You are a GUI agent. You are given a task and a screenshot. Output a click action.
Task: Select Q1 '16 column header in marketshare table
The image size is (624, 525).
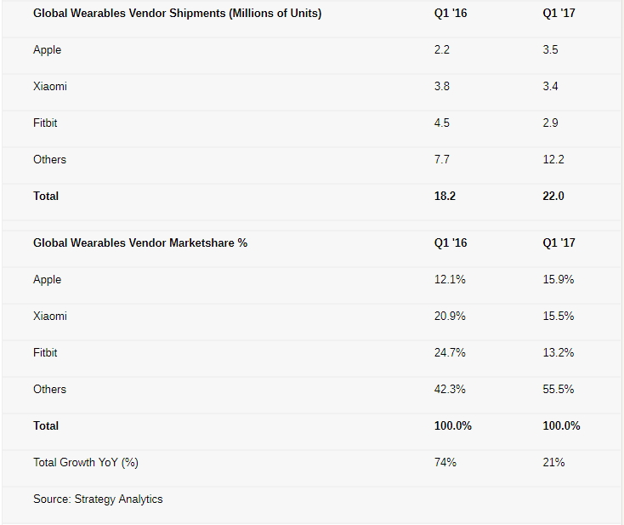[x=451, y=243]
